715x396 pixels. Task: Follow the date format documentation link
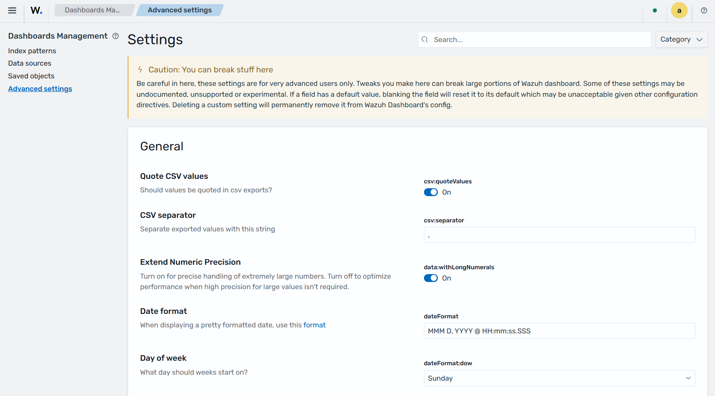click(314, 325)
